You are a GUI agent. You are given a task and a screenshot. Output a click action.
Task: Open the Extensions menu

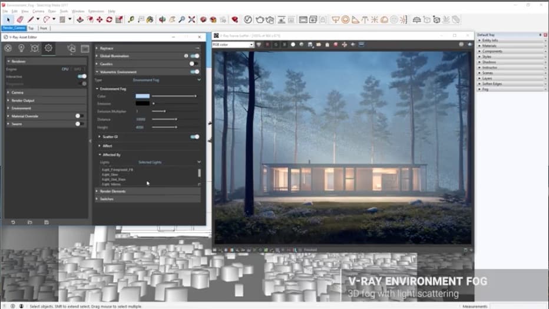[x=96, y=11]
